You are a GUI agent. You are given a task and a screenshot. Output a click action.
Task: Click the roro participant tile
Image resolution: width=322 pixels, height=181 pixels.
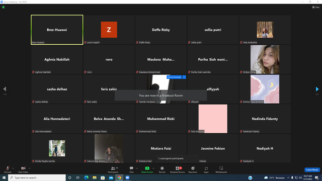pos(109,59)
